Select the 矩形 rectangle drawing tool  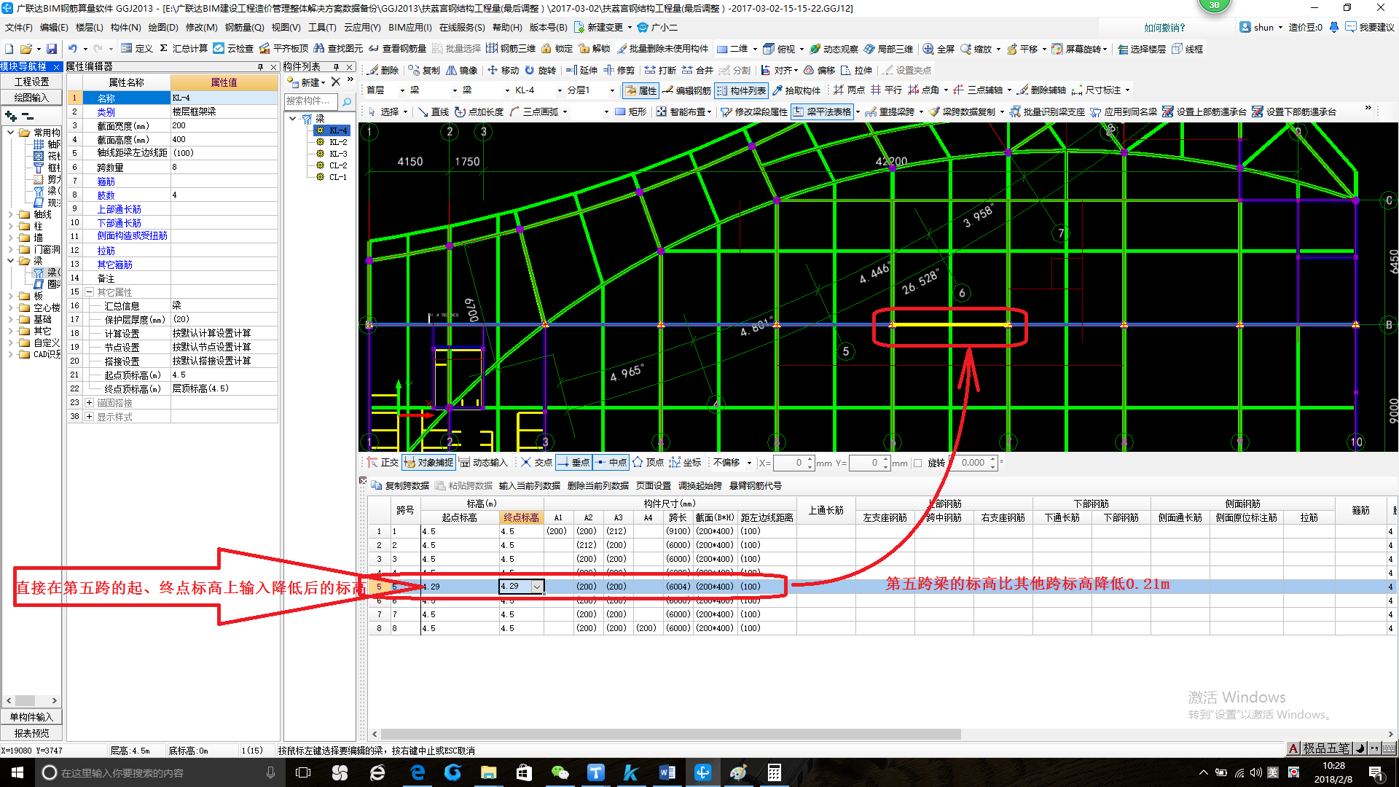click(630, 111)
